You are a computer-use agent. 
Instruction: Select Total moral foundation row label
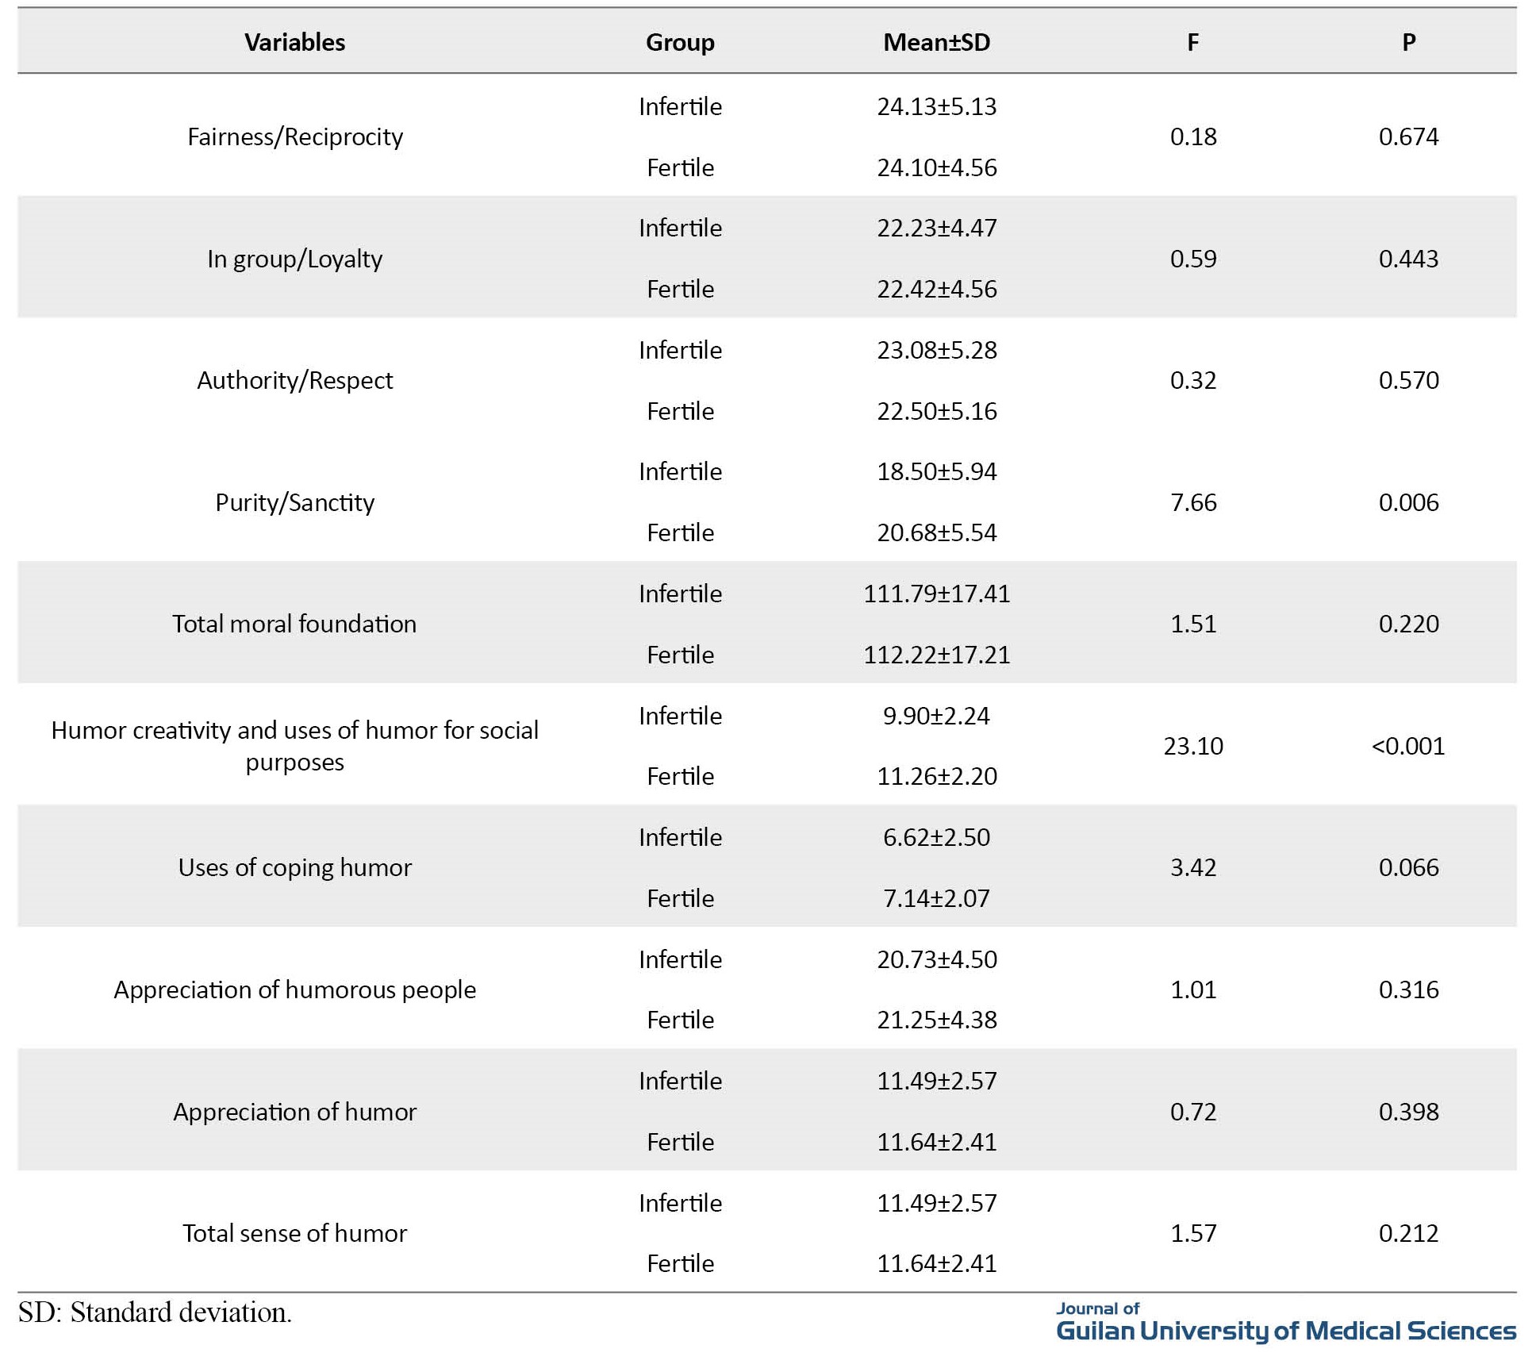(294, 624)
